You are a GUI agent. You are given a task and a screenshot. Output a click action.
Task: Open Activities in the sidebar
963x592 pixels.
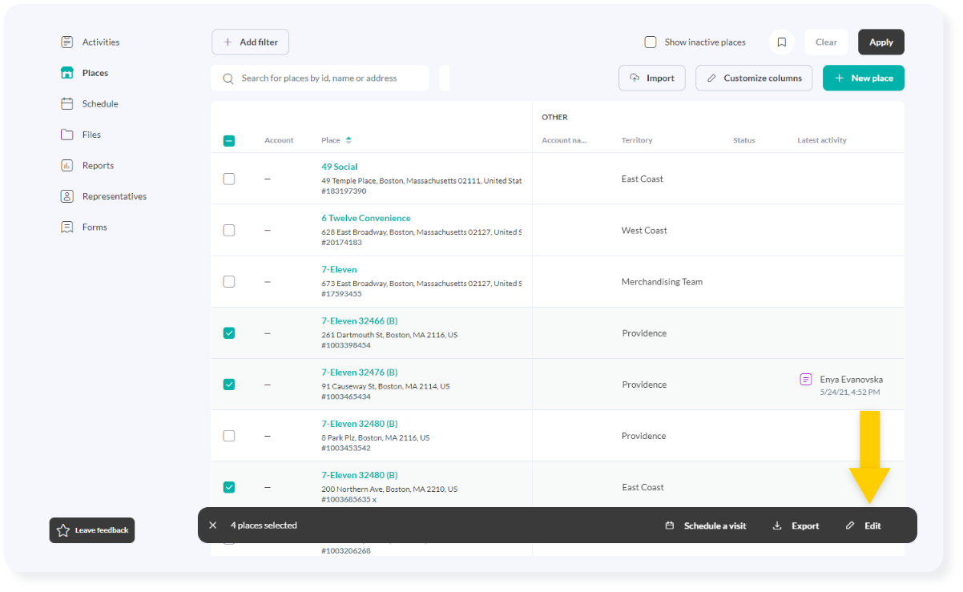[100, 42]
